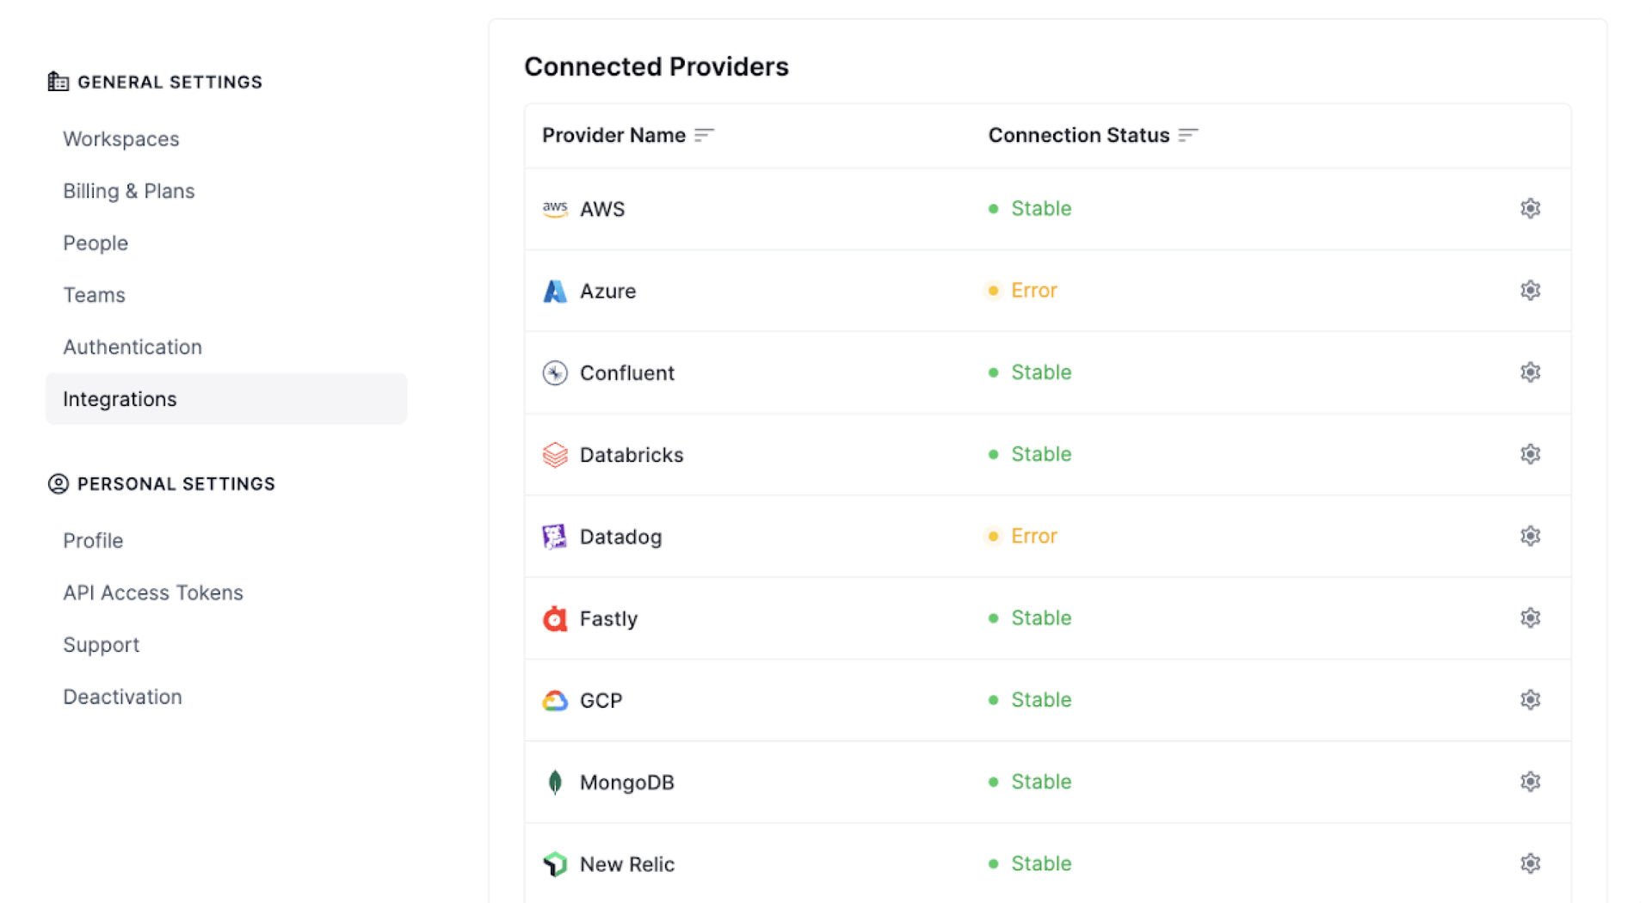Open API Access Tokens page
The width and height of the screenshot is (1652, 903).
tap(153, 593)
